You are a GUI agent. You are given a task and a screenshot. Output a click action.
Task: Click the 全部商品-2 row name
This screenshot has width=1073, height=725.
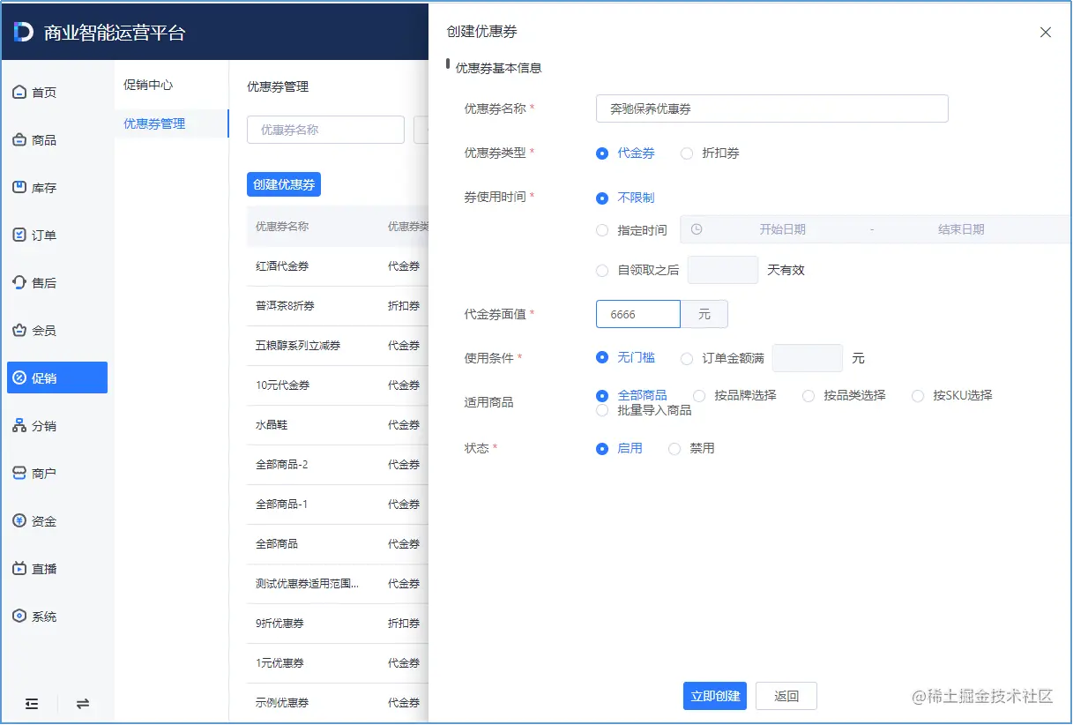[x=281, y=465]
